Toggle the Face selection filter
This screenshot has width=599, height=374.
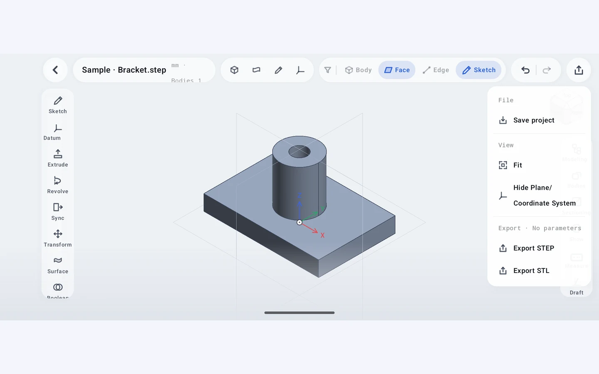click(397, 70)
